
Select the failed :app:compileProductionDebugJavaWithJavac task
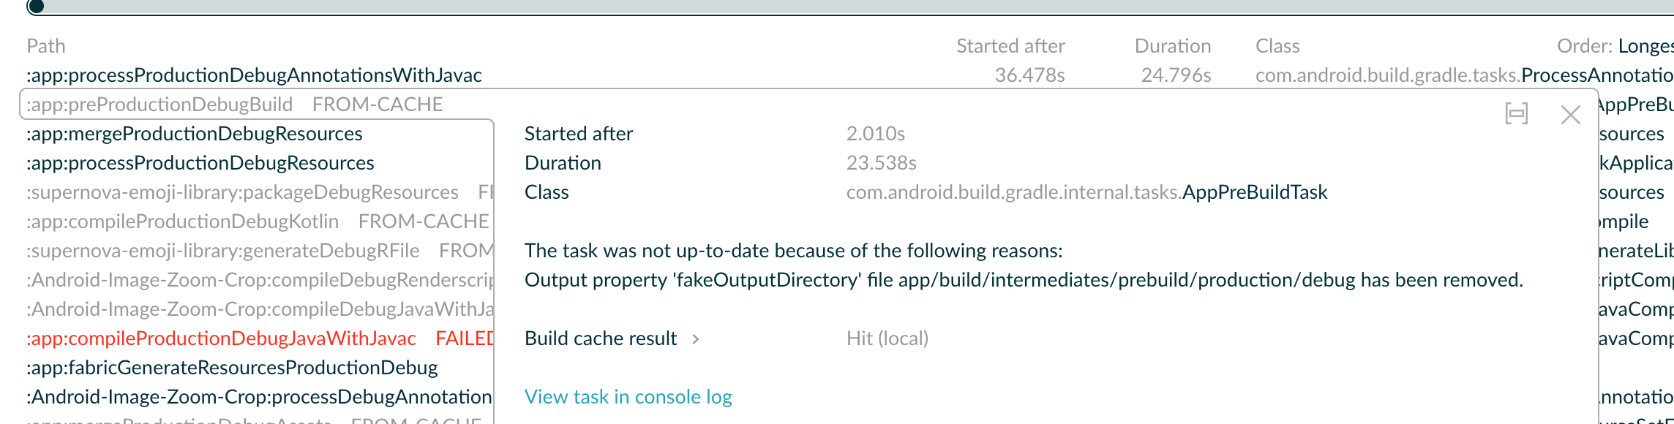point(221,338)
